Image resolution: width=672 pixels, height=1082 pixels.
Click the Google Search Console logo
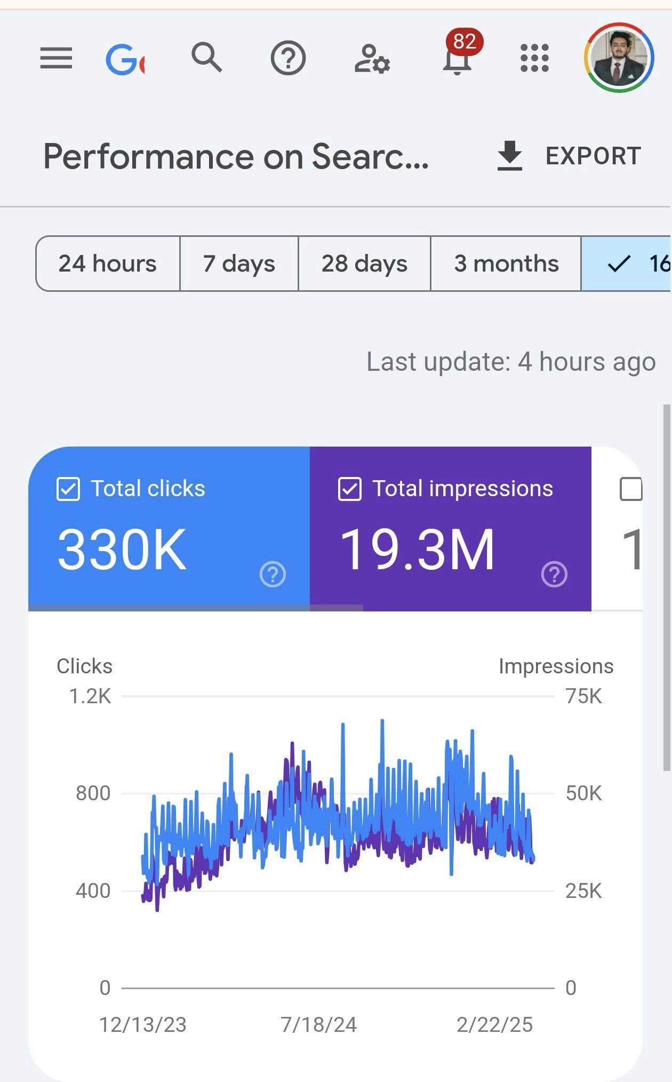pyautogui.click(x=125, y=59)
